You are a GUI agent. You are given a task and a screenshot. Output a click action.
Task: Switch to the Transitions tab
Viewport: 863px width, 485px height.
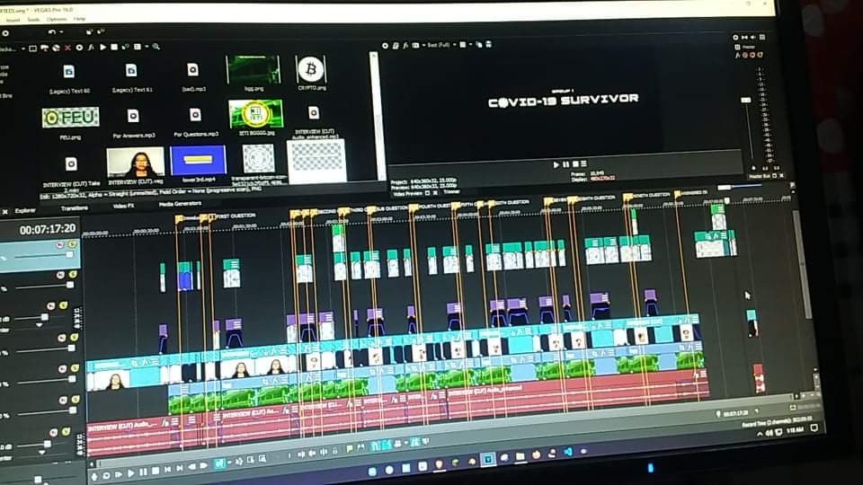click(75, 207)
